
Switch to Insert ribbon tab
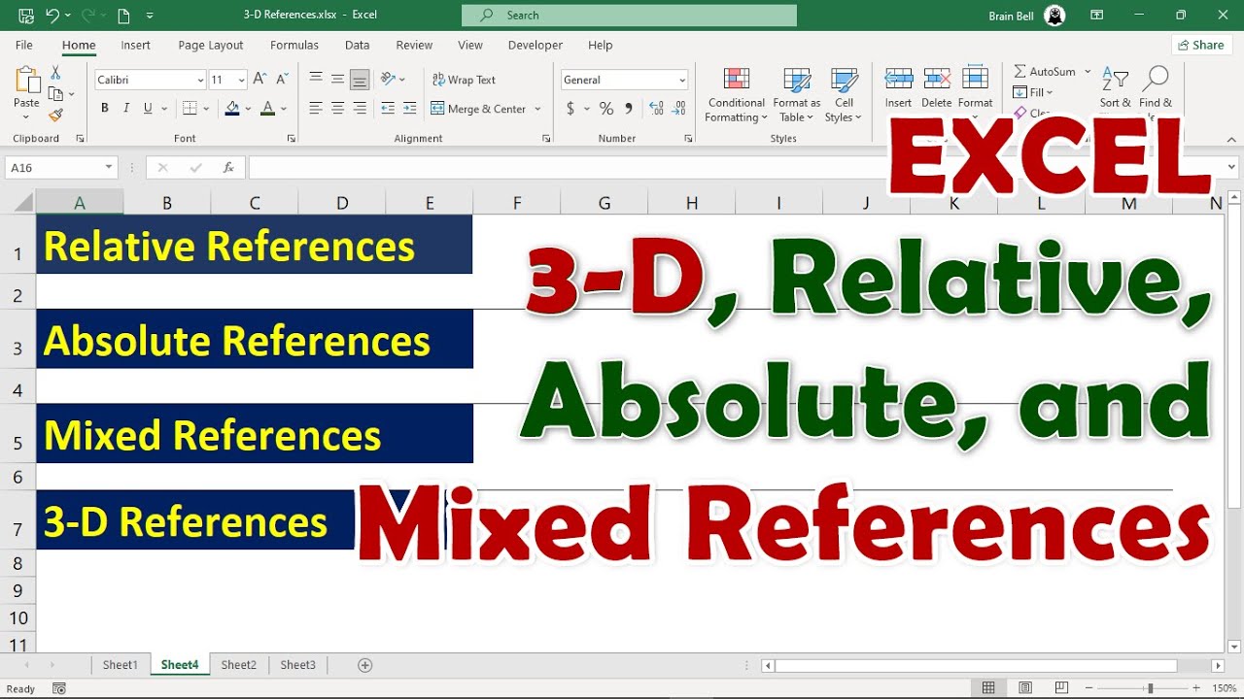point(135,45)
